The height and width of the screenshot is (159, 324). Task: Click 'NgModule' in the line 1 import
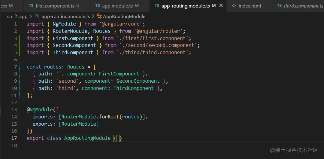click(64, 24)
